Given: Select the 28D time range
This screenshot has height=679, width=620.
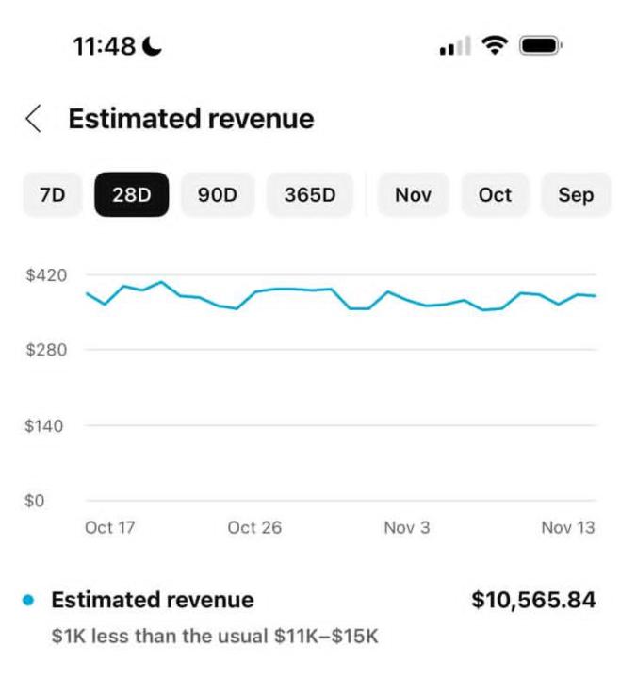Looking at the screenshot, I should pos(132,195).
